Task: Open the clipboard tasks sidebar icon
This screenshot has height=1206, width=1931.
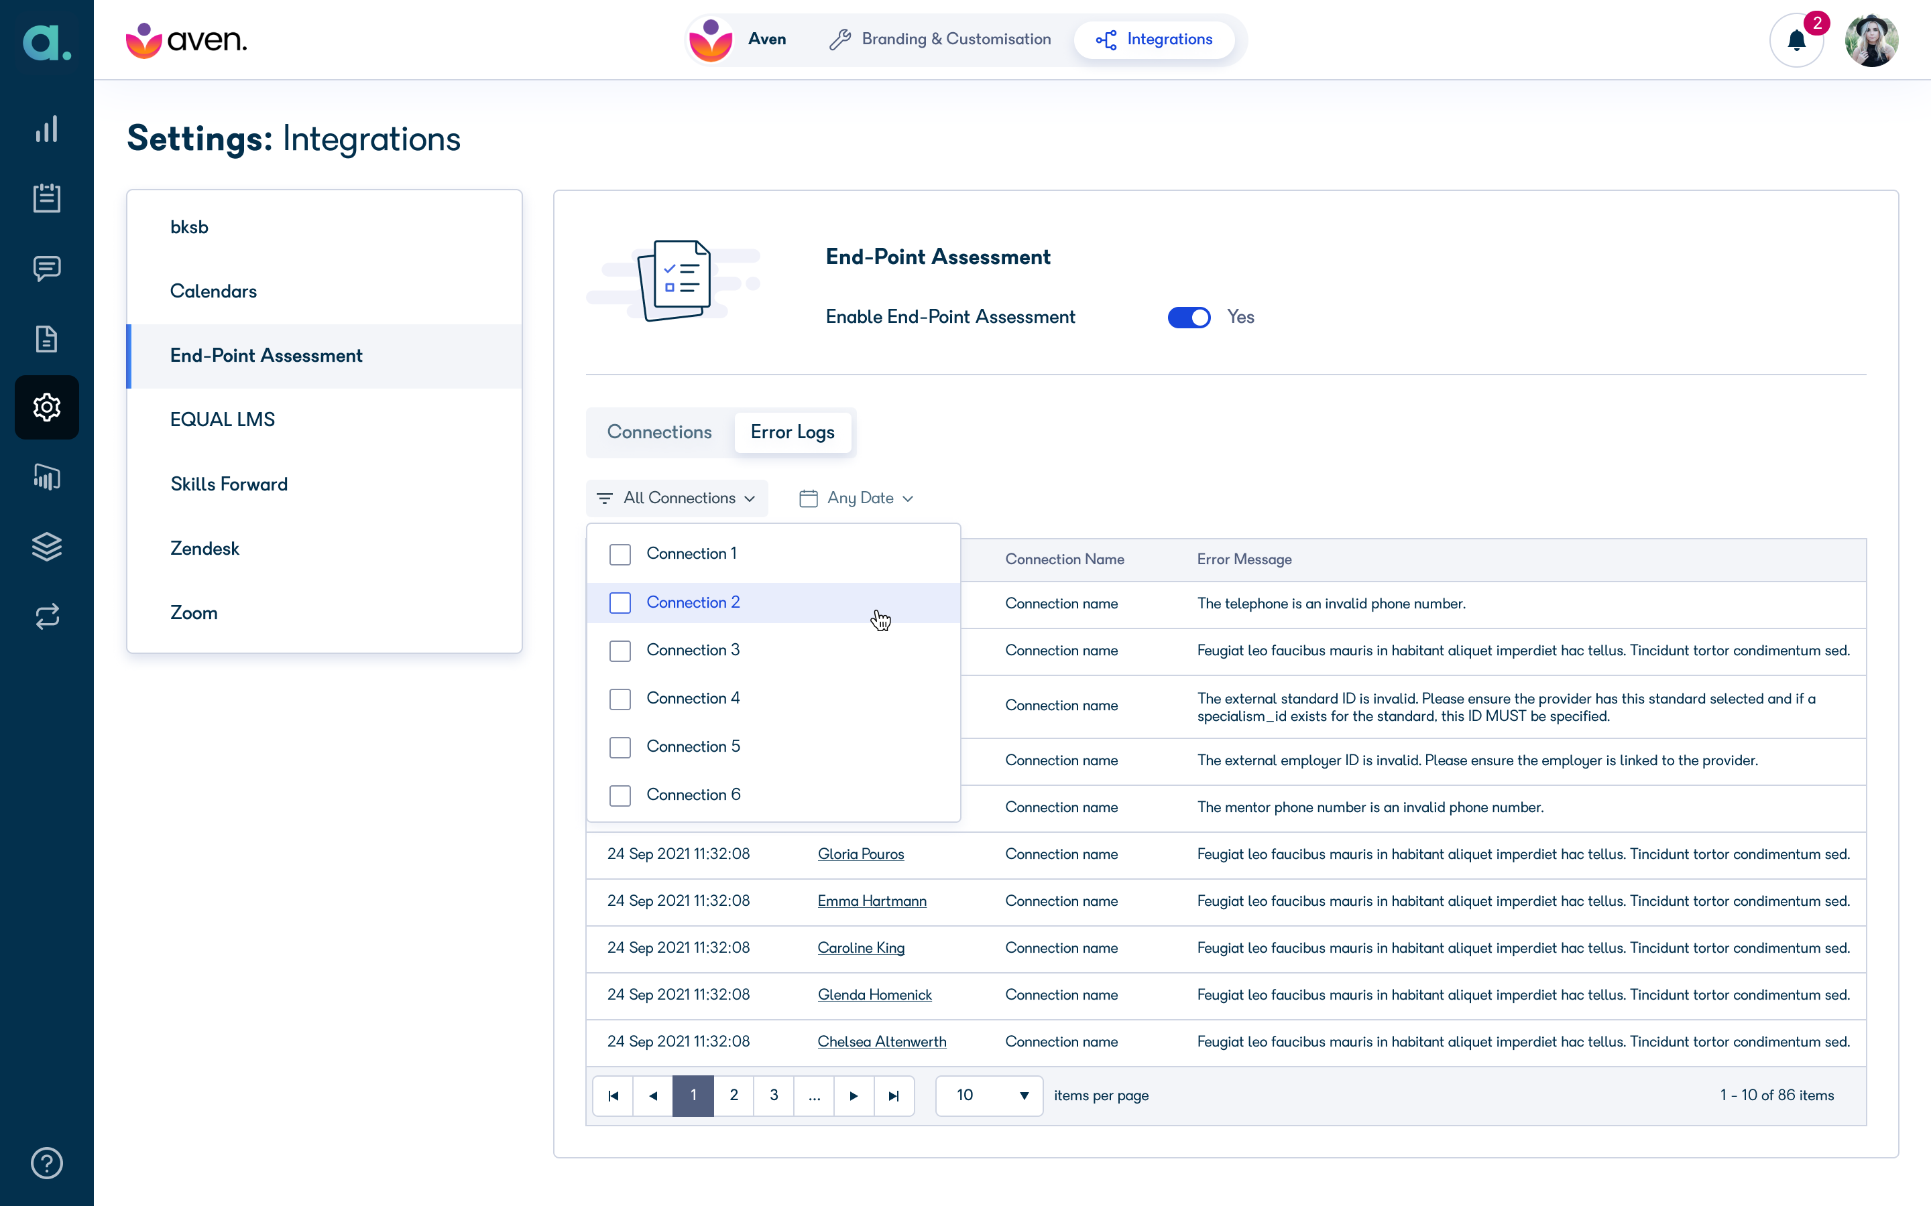Action: [46, 198]
